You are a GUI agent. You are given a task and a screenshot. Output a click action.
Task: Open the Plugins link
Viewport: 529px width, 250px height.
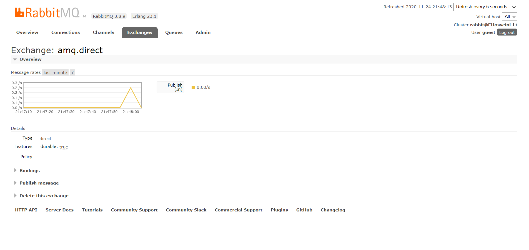pos(279,210)
